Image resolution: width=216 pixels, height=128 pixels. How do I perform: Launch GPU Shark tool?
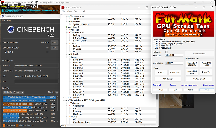(x=175, y=73)
